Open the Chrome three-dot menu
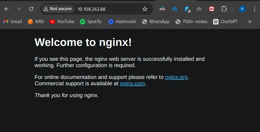Screen dimensions: 260x132 tap(254, 9)
